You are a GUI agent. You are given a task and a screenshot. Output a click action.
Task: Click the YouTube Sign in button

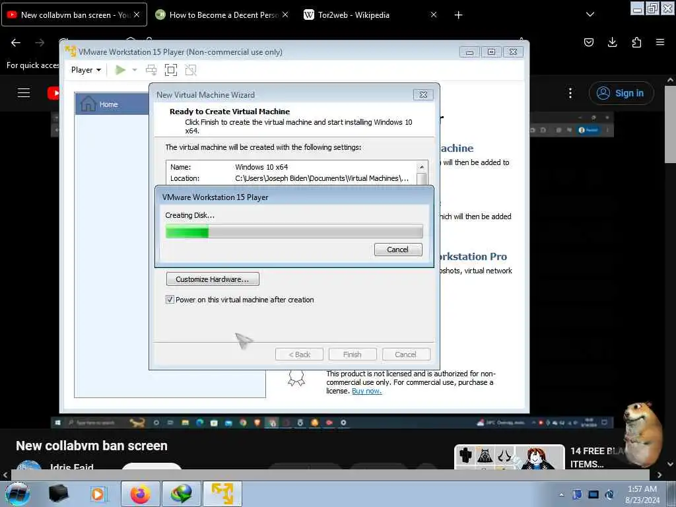coord(621,93)
